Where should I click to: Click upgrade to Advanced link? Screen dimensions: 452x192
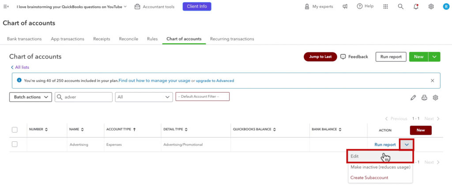pos(215,81)
